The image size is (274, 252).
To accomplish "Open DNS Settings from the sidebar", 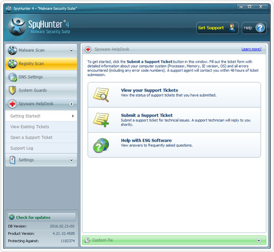I will coord(41,77).
